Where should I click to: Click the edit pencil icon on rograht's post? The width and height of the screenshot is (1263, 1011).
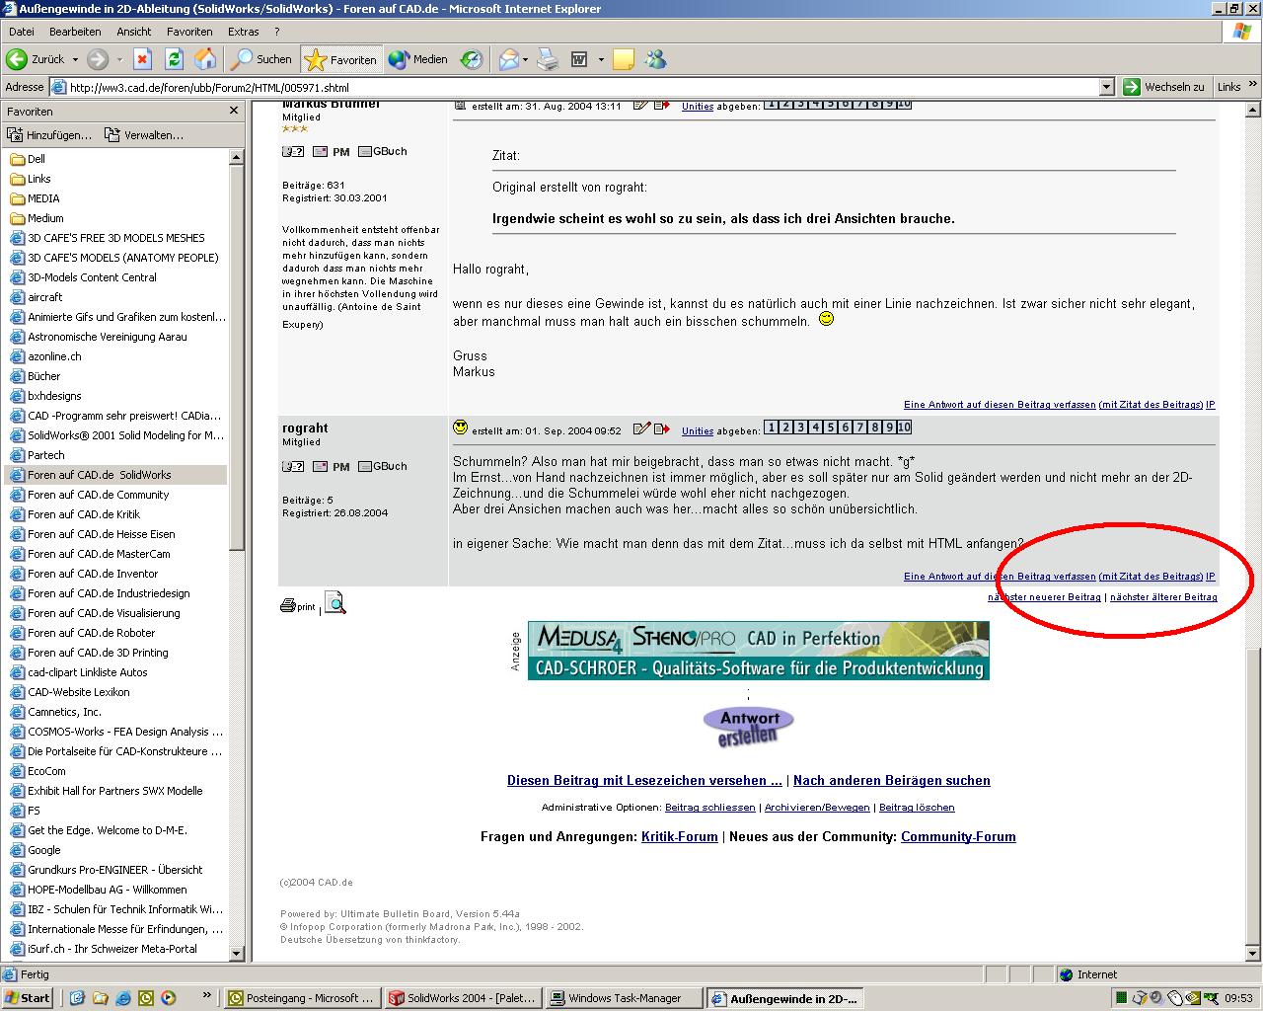tap(641, 428)
